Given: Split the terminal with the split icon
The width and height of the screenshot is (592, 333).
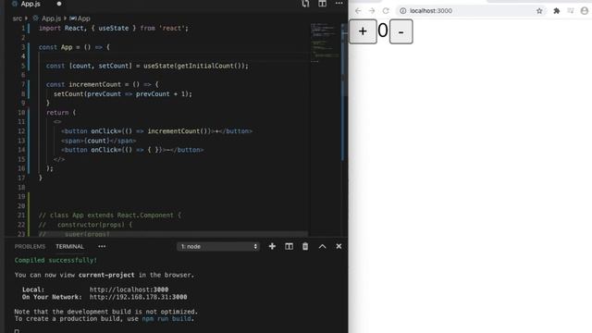Looking at the screenshot, I should [289, 247].
